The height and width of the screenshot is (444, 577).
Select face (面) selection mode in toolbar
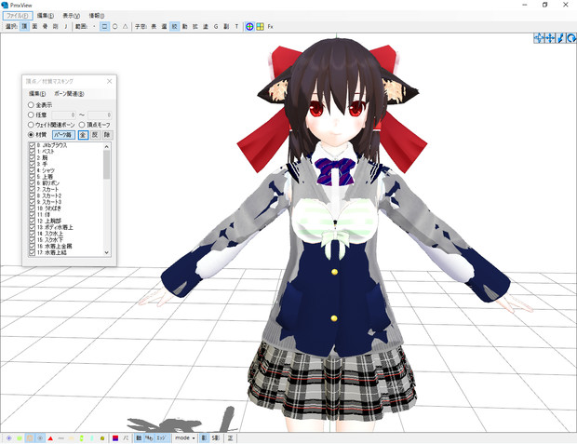point(34,26)
